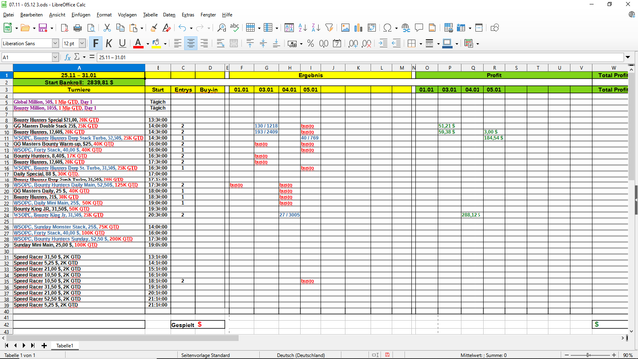The height and width of the screenshot is (359, 638).
Task: Insert an image via the picture icon
Action: click(x=345, y=28)
